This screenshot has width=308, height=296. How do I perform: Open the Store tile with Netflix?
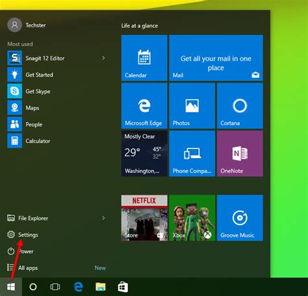tap(144, 218)
